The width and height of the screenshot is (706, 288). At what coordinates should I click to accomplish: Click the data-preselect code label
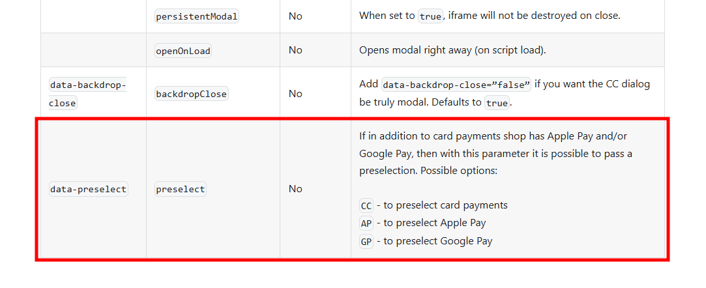pos(88,189)
